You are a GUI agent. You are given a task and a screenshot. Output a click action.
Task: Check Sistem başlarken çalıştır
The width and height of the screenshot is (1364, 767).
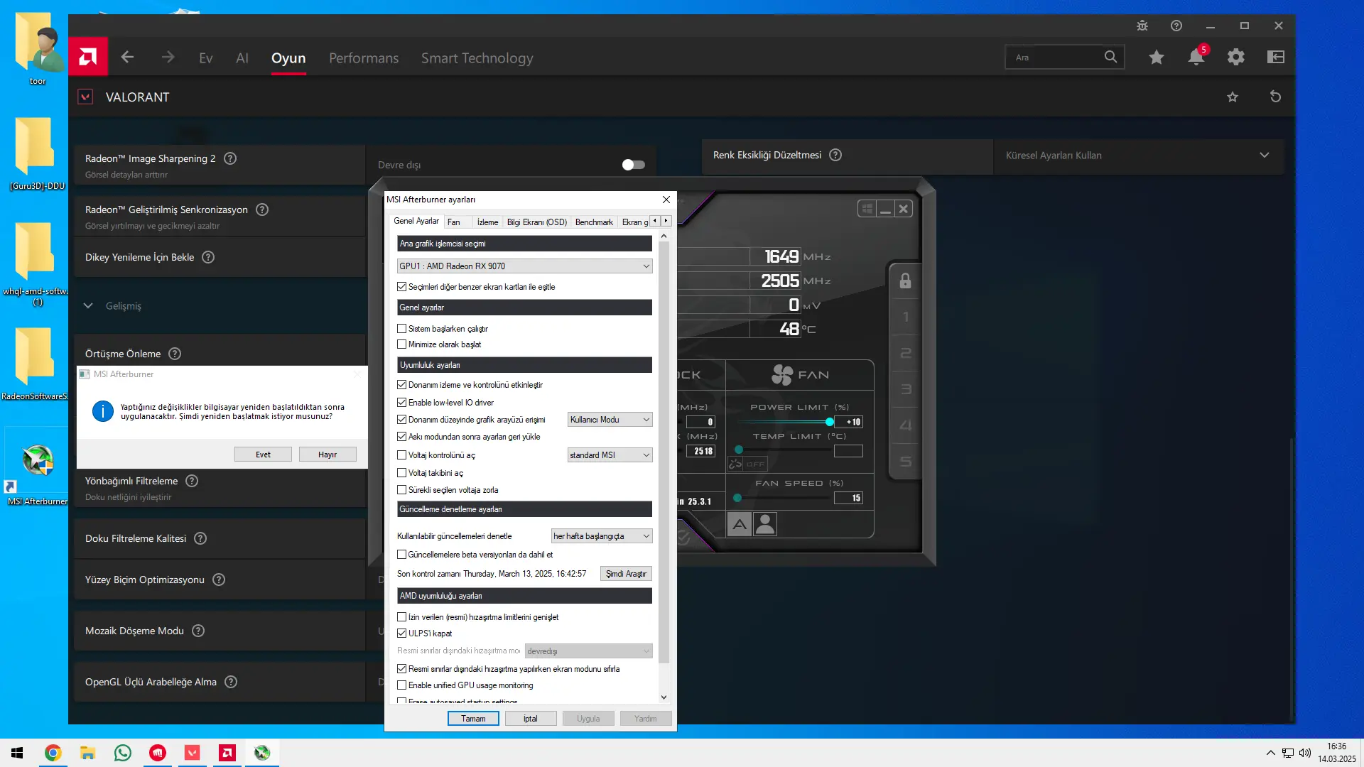tap(402, 329)
